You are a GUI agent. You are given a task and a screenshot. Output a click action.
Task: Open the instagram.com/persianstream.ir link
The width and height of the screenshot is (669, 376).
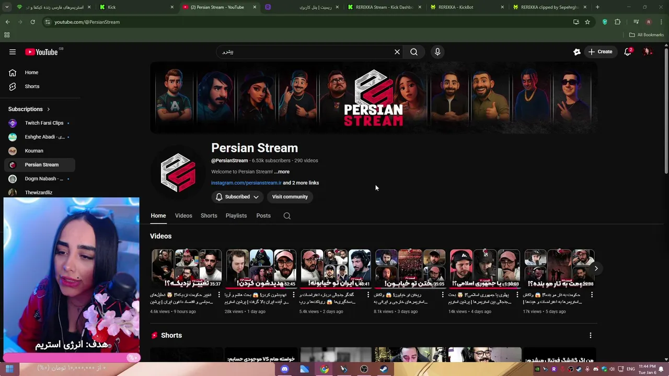(246, 183)
